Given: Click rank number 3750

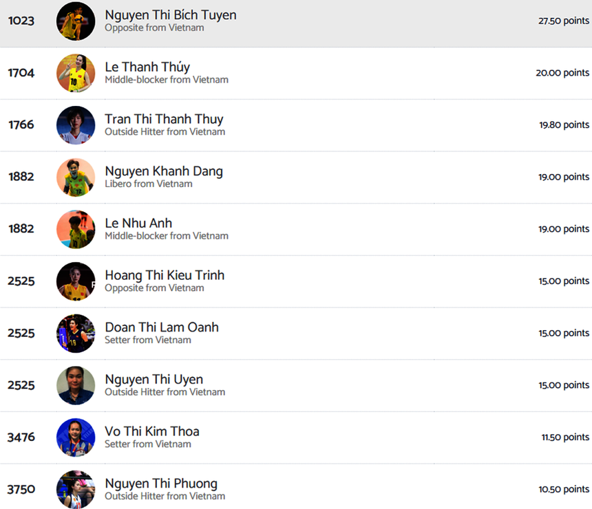Looking at the screenshot, I should pos(21,489).
